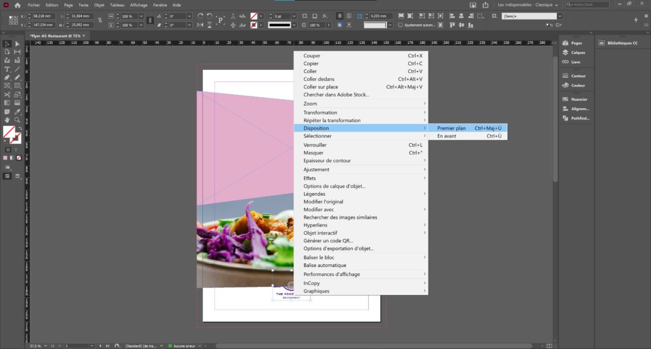Open the Fichier menu
The image size is (651, 349).
(34, 5)
